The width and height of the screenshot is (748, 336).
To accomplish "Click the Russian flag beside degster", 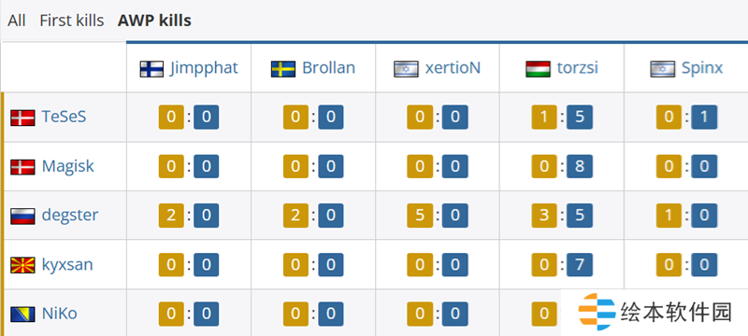I will [22, 217].
